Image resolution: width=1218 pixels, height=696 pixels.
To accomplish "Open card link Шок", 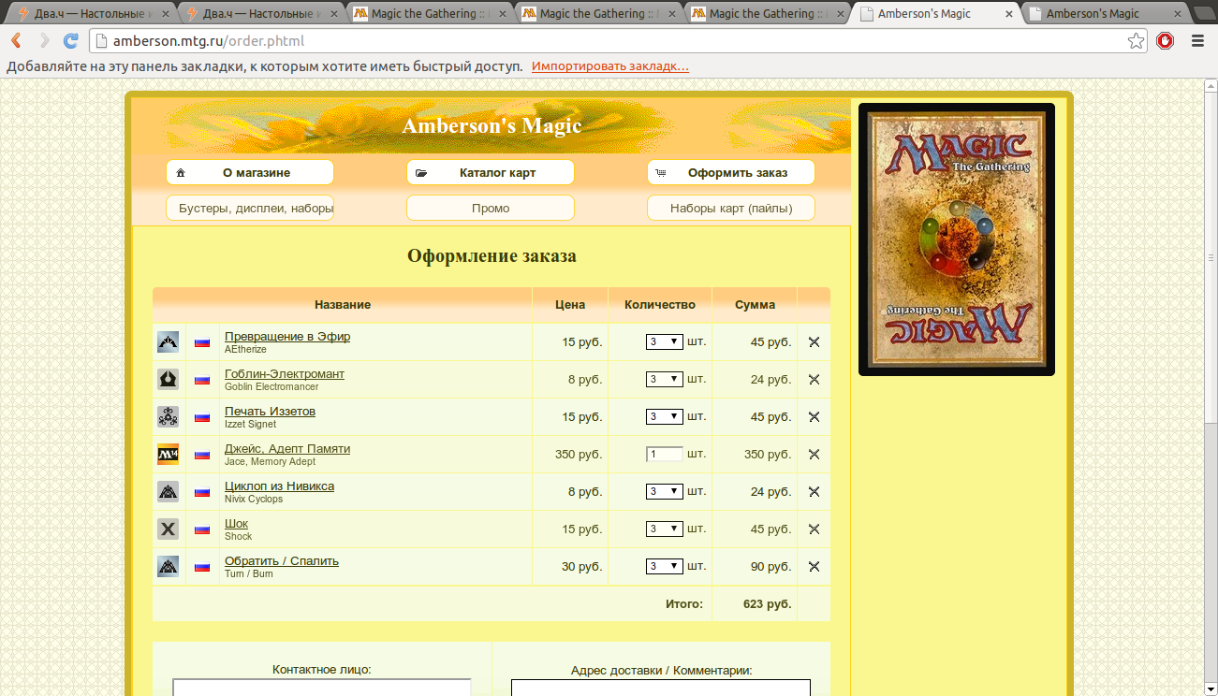I will click(236, 524).
